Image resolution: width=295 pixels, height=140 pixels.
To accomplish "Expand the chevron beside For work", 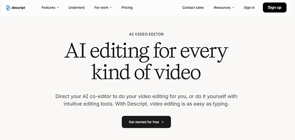I will tap(111, 7).
